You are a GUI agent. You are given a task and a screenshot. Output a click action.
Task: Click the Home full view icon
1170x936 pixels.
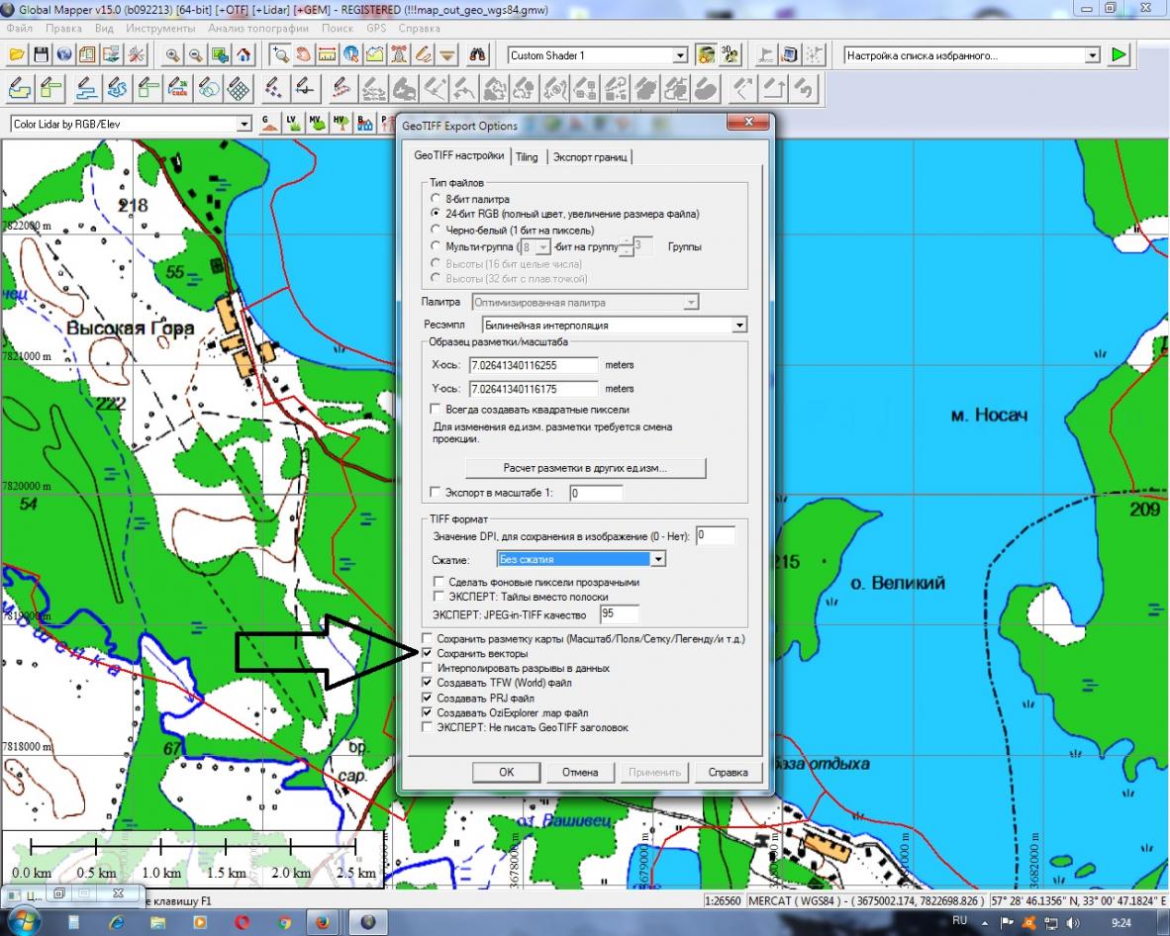click(244, 55)
